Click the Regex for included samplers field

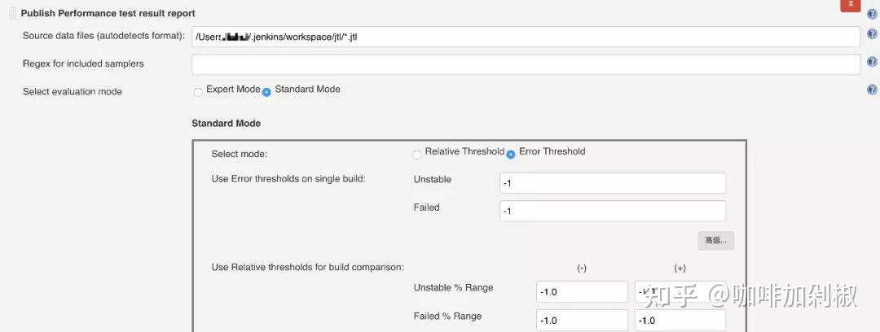click(x=526, y=64)
